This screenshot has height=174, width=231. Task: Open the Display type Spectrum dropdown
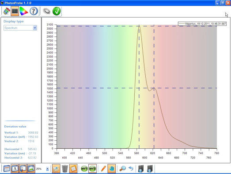click(20, 28)
